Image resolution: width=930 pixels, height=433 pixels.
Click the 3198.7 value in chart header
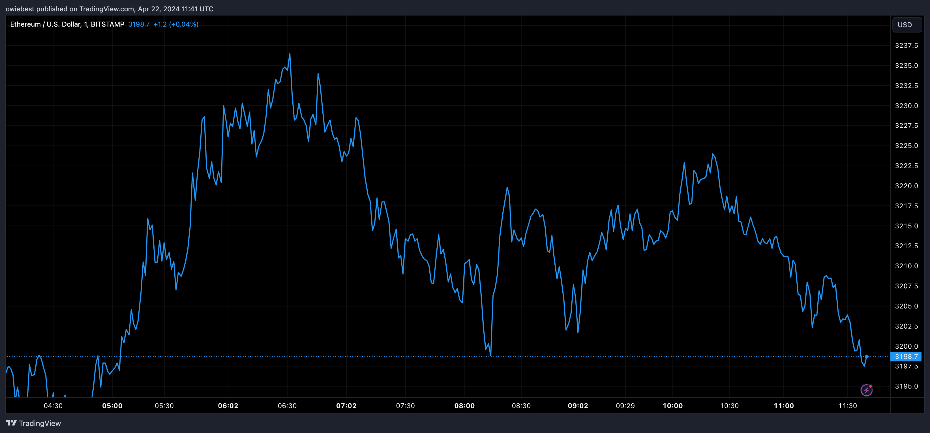click(x=139, y=24)
